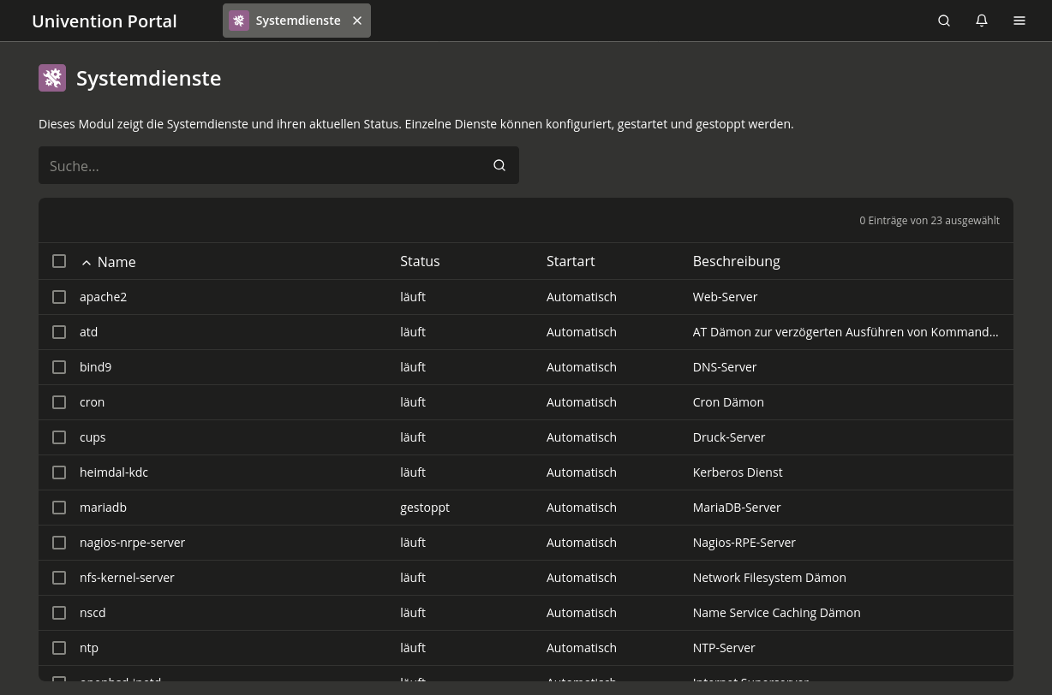Click the läuft status of apache2
This screenshot has width=1052, height=695.
[413, 297]
